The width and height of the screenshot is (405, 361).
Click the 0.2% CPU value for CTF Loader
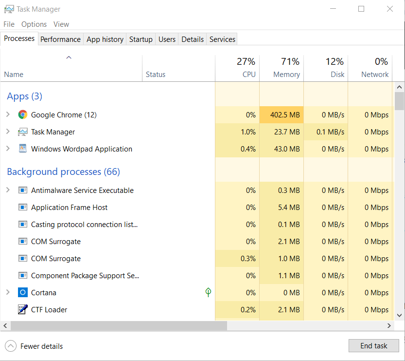(248, 310)
